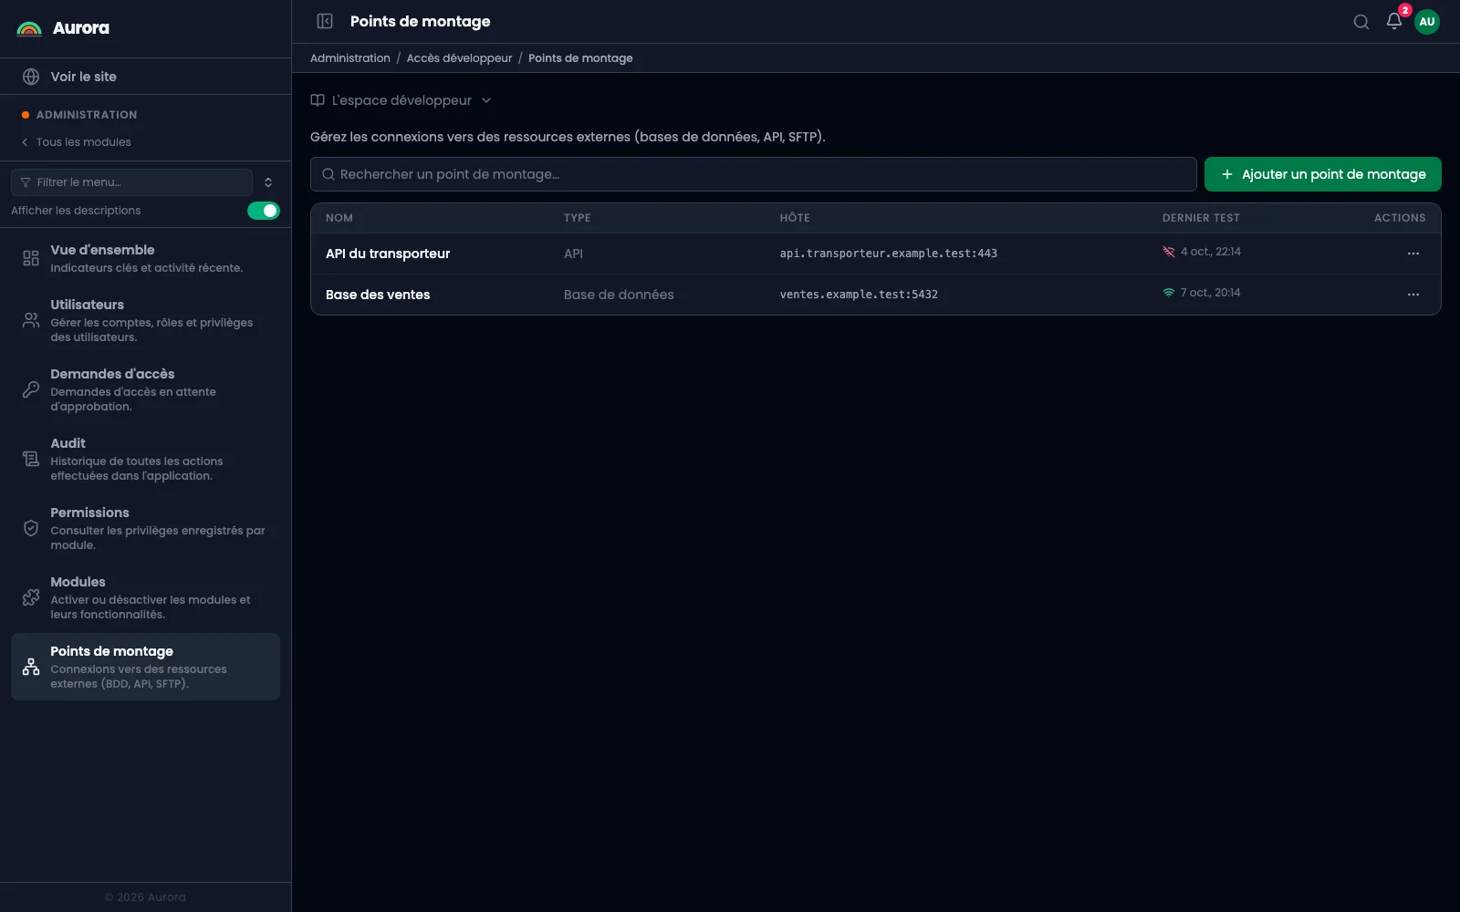Click the Utilisateurs people icon
The height and width of the screenshot is (912, 1460).
31,320
